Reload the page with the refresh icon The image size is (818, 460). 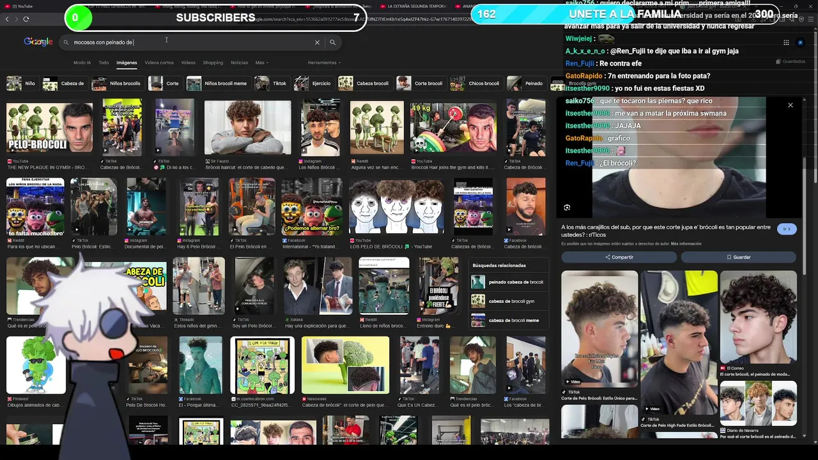26,19
